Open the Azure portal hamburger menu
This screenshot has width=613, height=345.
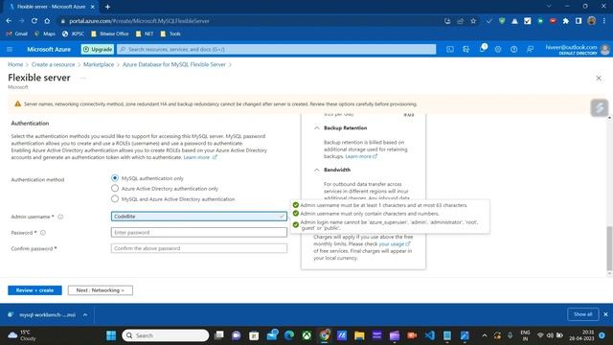pos(10,49)
